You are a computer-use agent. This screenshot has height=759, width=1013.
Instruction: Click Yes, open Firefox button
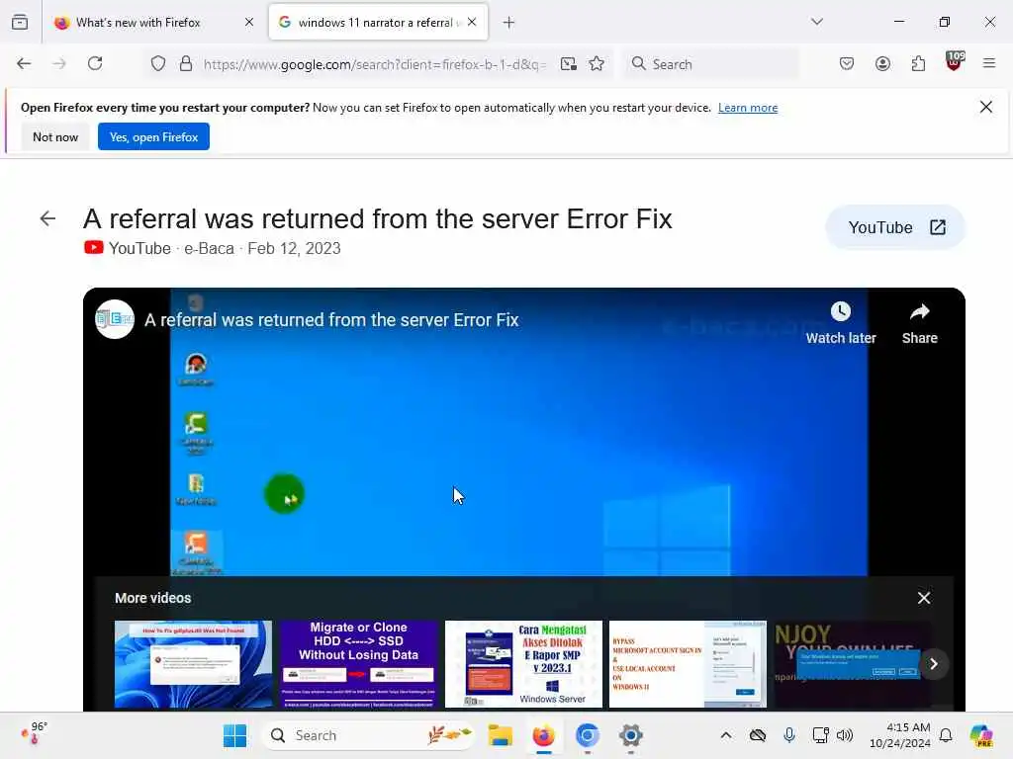[153, 136]
